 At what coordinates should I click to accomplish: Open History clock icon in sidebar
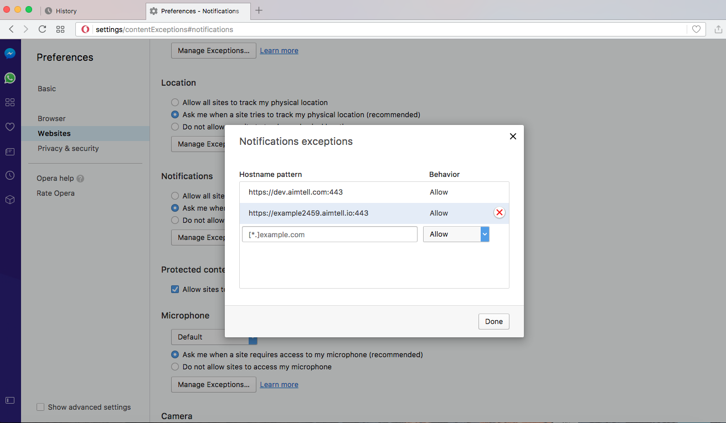coord(10,175)
